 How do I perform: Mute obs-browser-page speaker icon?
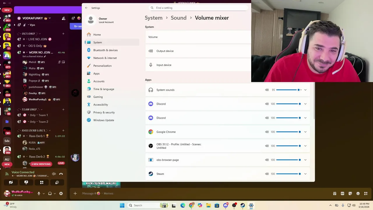tap(267, 160)
